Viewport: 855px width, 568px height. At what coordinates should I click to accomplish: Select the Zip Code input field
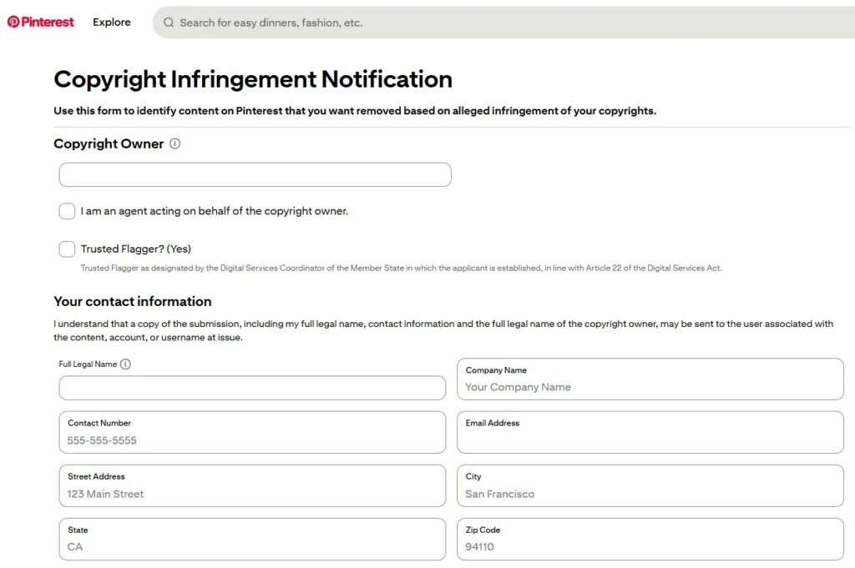click(x=650, y=540)
